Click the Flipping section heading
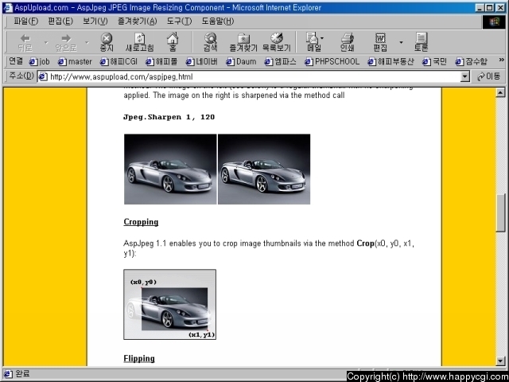This screenshot has width=509, height=382. [x=139, y=359]
